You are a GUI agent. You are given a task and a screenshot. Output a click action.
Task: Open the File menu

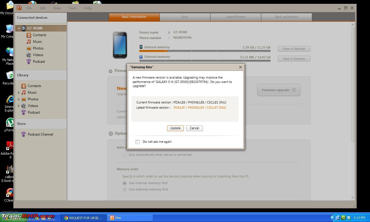pos(29,8)
